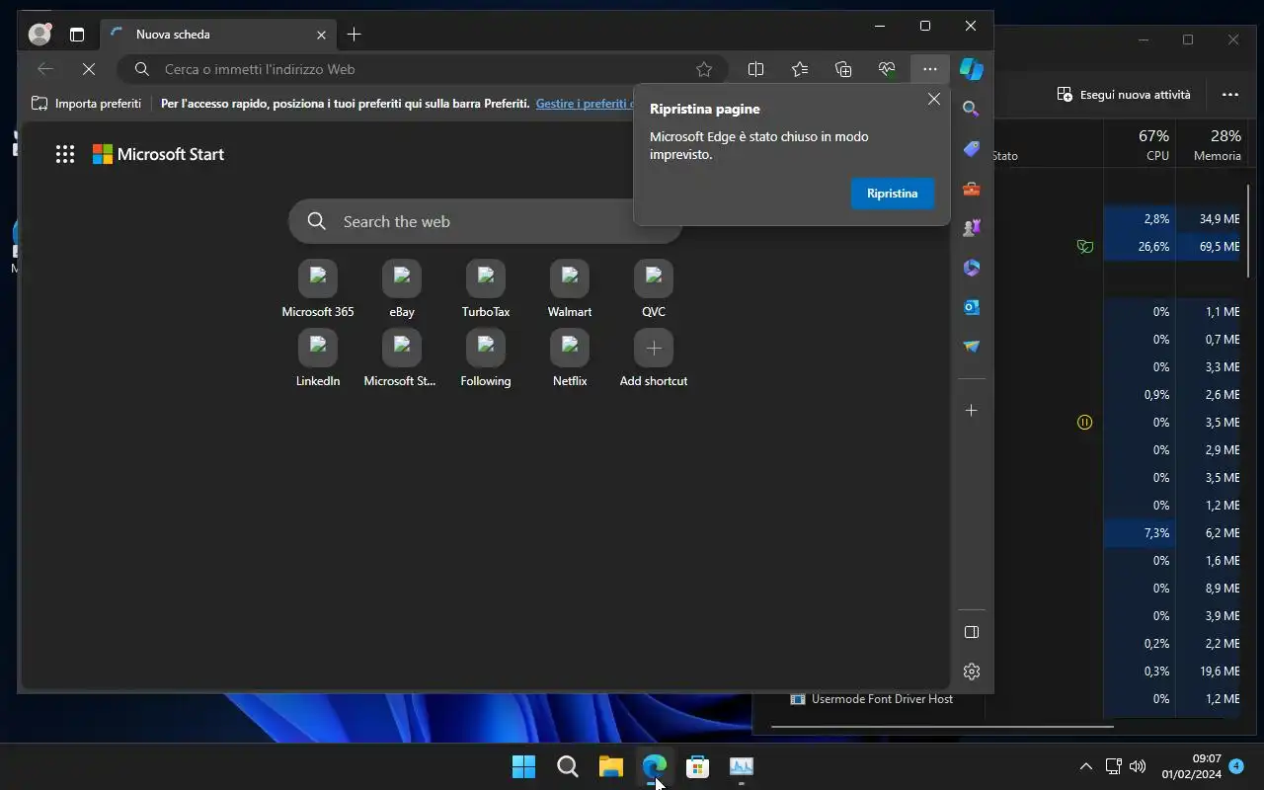Open the Edge profile avatar

(39, 35)
